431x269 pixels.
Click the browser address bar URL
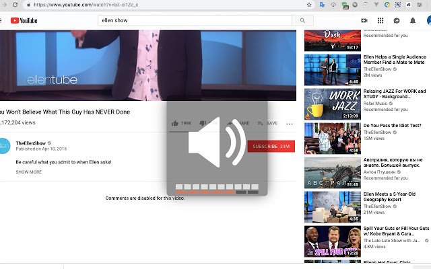coord(86,5)
